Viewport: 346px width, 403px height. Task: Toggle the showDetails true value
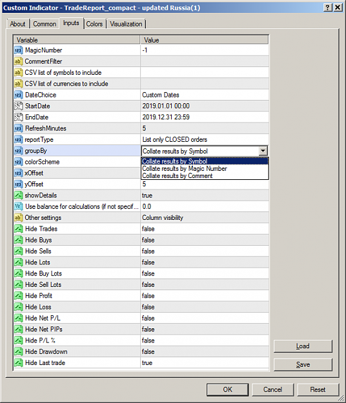(205, 195)
